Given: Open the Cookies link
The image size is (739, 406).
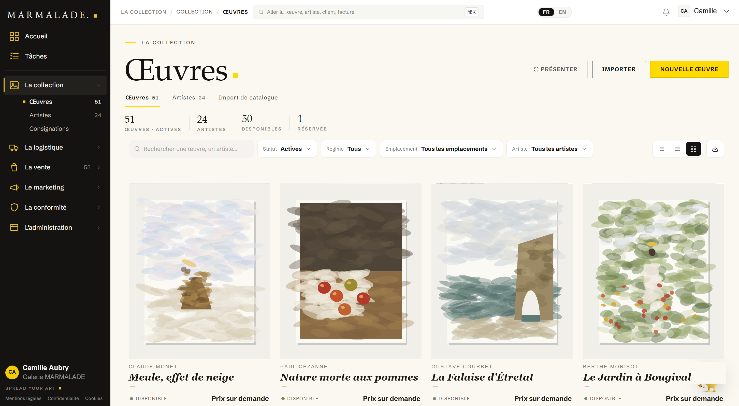Looking at the screenshot, I should [x=94, y=398].
